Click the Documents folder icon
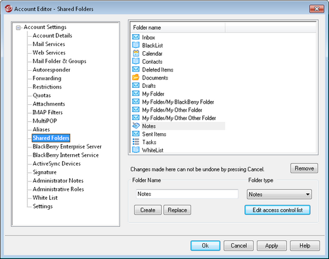Screen dimensions: 329x259 (136, 78)
